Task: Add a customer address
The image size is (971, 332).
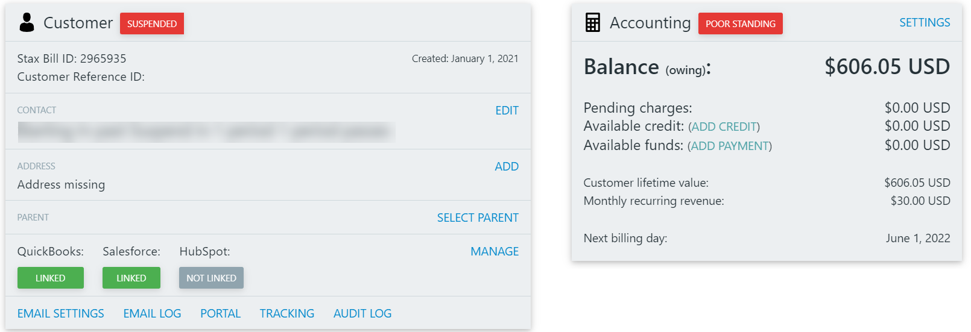Action: tap(507, 166)
